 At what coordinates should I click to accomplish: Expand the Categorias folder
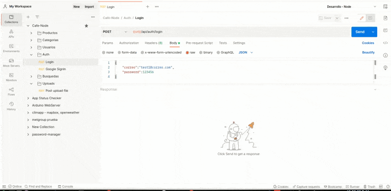click(x=31, y=40)
